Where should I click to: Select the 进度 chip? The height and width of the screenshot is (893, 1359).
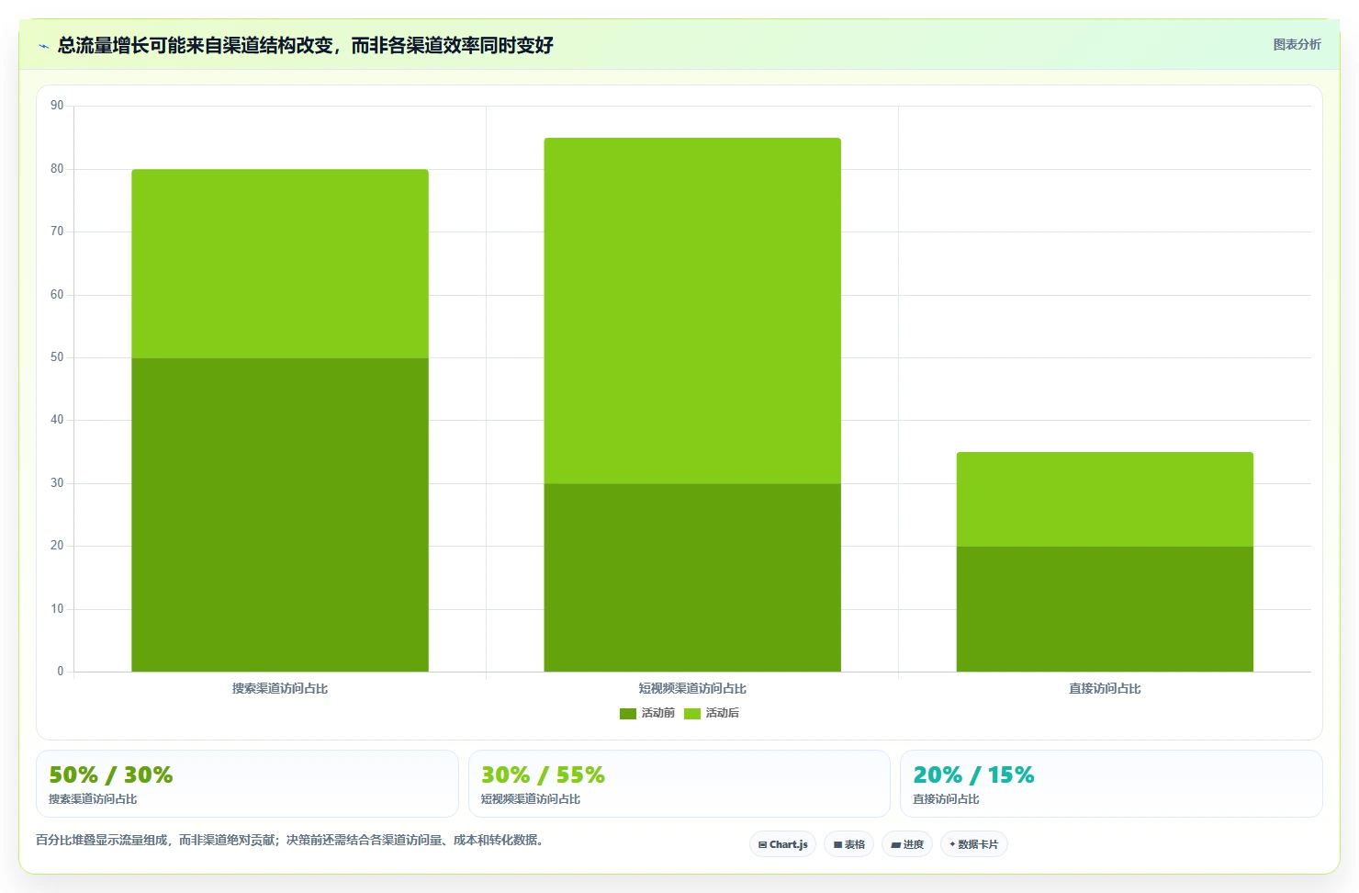coord(907,844)
